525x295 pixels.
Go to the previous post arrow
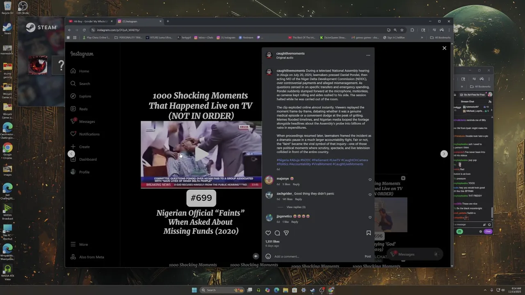tap(71, 154)
